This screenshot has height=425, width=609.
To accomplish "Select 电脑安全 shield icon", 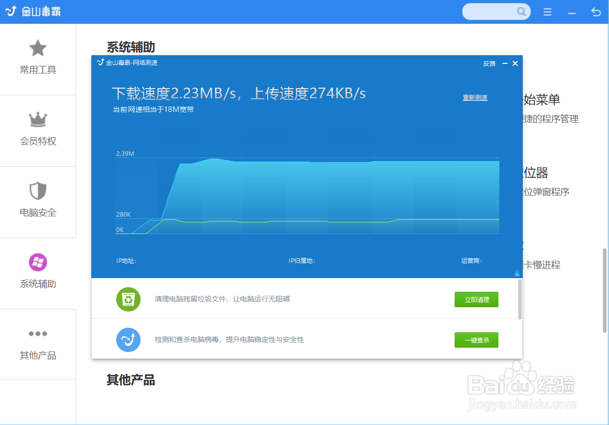I will [x=38, y=191].
